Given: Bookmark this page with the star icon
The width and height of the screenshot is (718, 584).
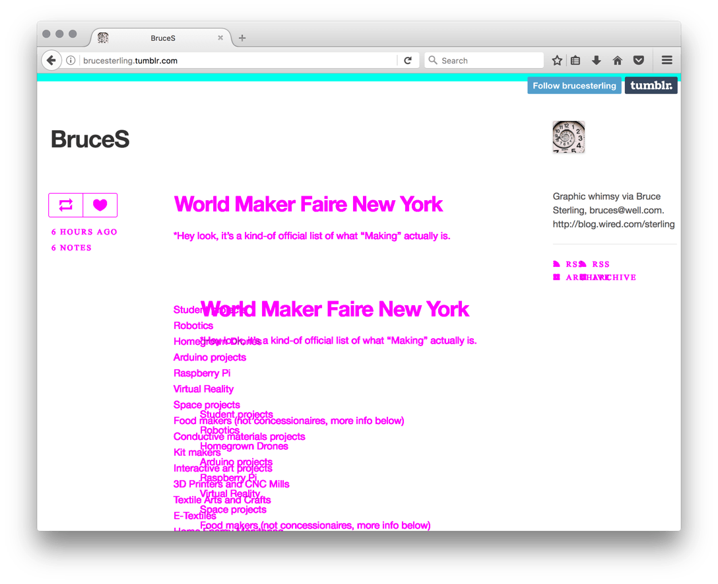Looking at the screenshot, I should tap(557, 60).
